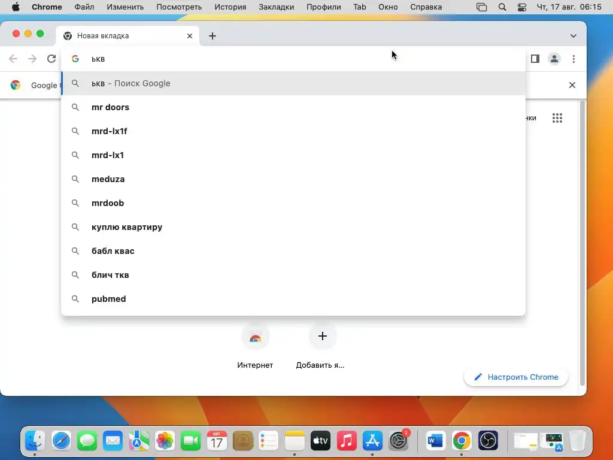Viewport: 613px width, 460px height.
Task: Open Messages from the Dock
Action: (87, 441)
